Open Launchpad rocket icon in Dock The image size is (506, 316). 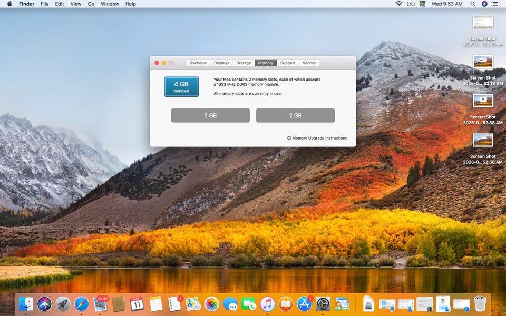[63, 304]
